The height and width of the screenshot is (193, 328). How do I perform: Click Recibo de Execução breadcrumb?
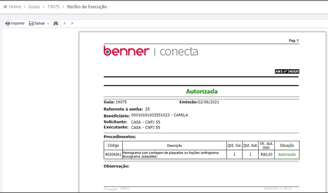tap(87, 7)
